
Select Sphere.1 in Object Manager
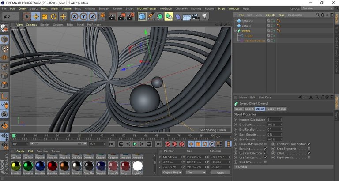coord(247,21)
